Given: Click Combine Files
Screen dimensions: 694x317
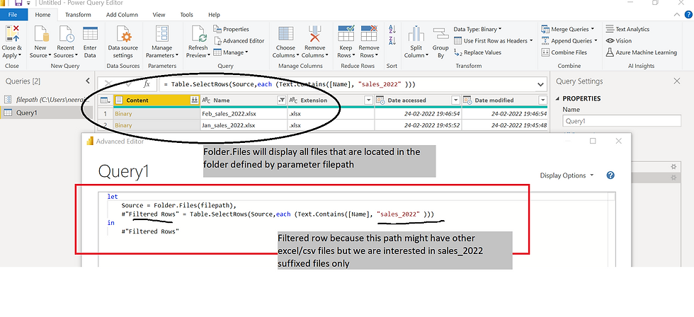Looking at the screenshot, I should point(564,52).
